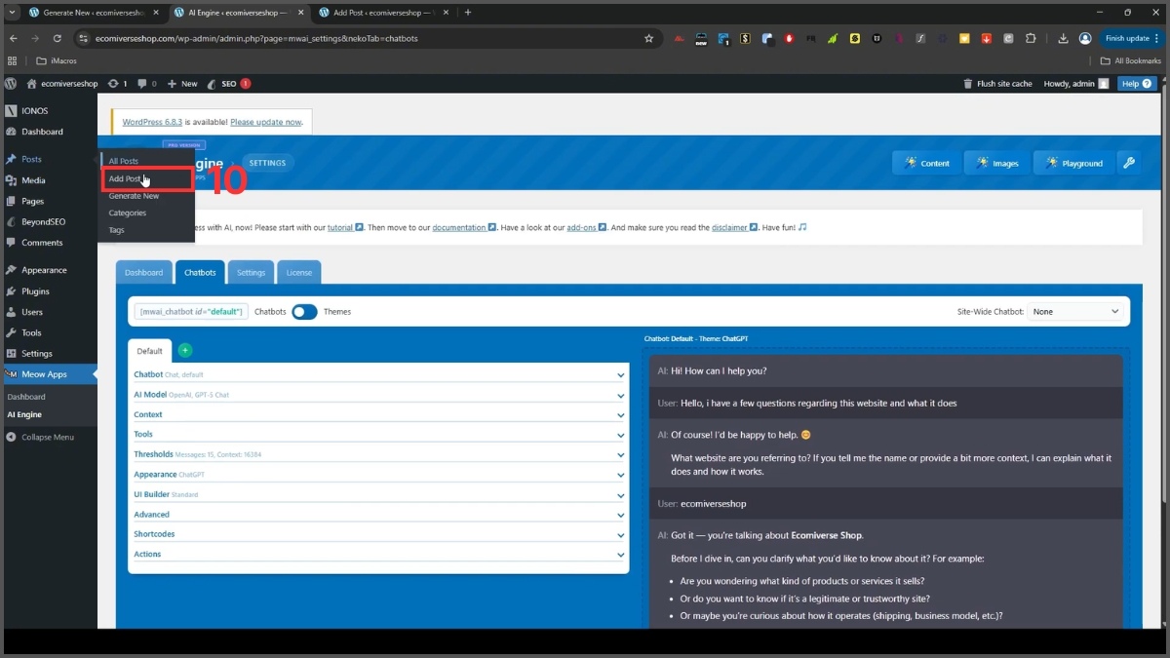Expand the Context section

[x=378, y=414]
